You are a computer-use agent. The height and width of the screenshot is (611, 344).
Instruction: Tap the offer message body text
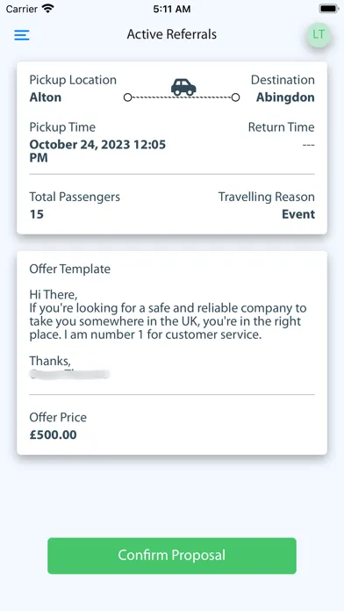tap(168, 314)
